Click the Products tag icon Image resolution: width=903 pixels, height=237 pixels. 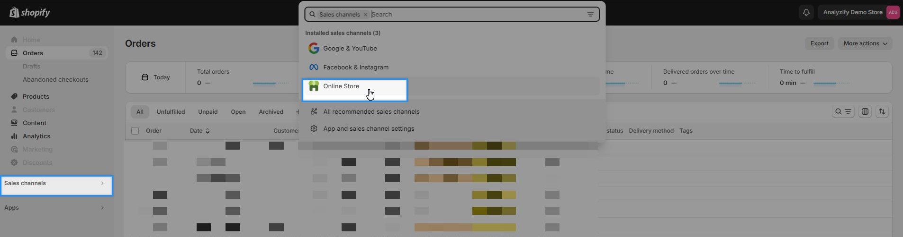pyautogui.click(x=14, y=96)
